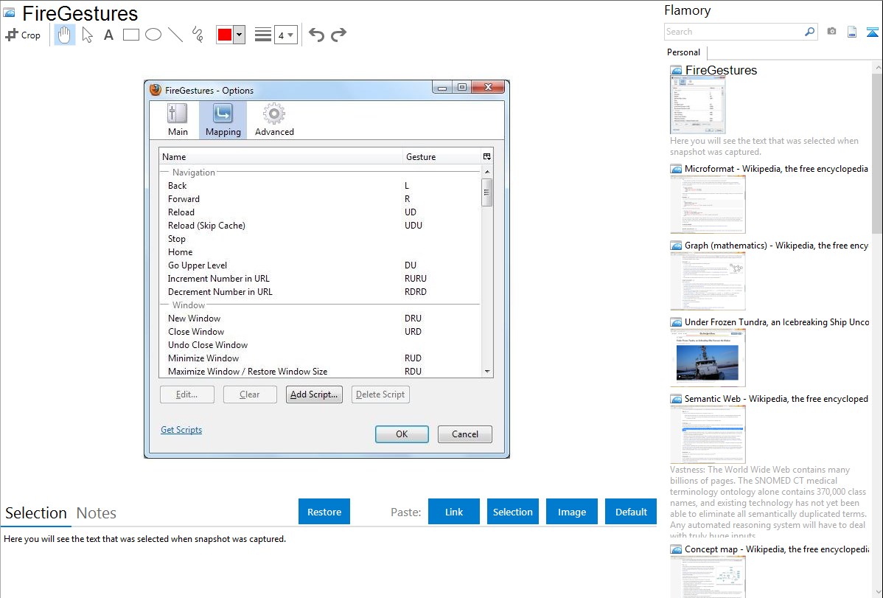Image resolution: width=883 pixels, height=598 pixels.
Task: Click the rightmost icon in Flamory header
Action: point(872,32)
